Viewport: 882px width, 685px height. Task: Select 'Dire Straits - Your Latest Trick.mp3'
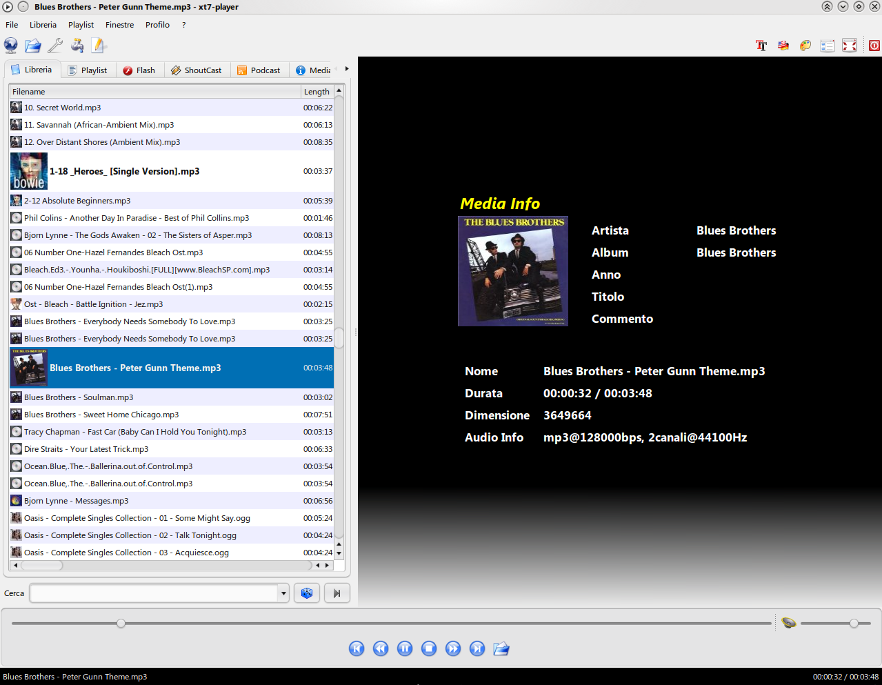172,449
